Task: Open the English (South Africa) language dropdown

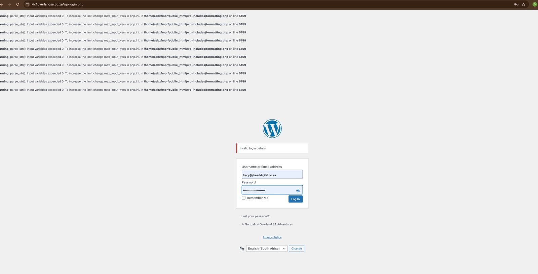Action: [267, 248]
